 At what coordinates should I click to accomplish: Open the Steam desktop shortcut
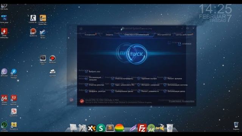(x=43, y=33)
